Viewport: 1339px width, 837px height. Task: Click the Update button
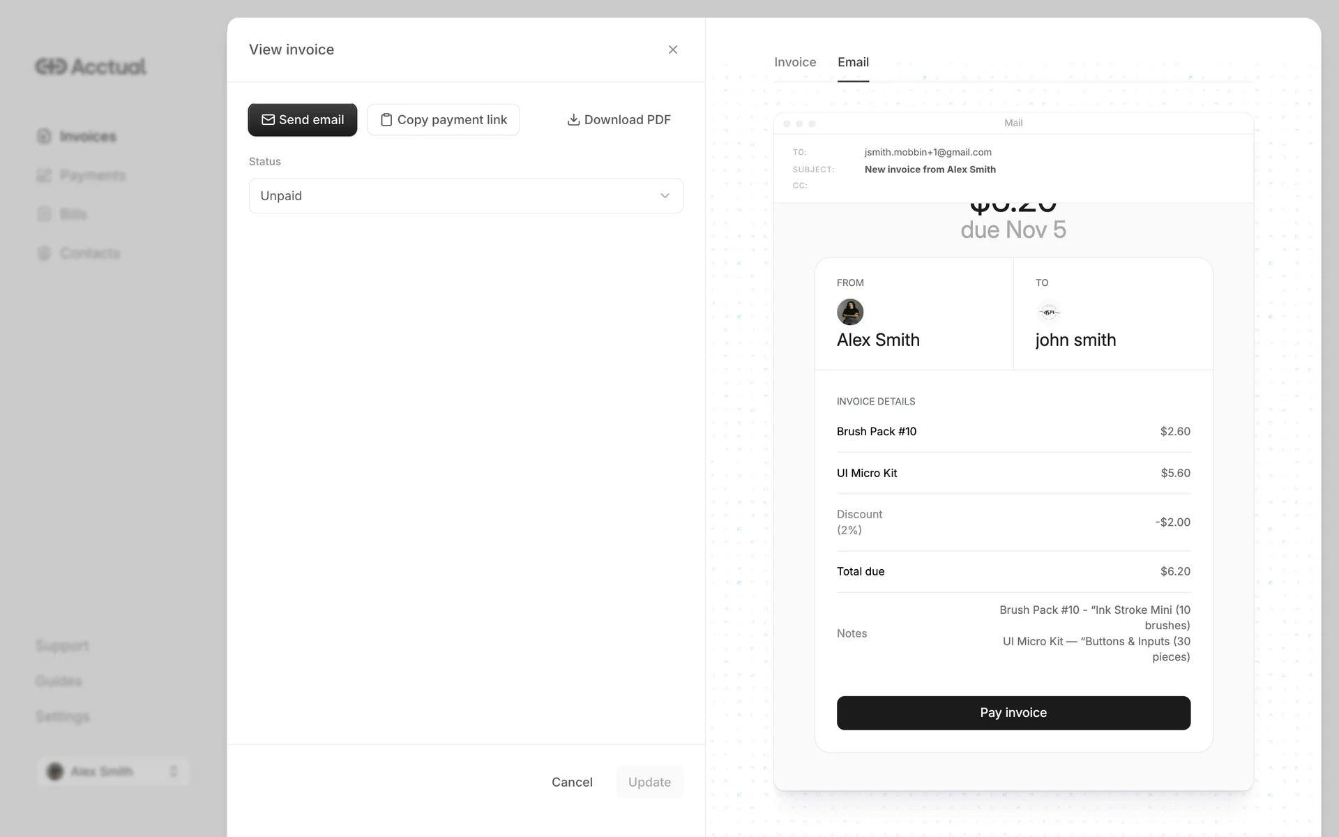649,782
